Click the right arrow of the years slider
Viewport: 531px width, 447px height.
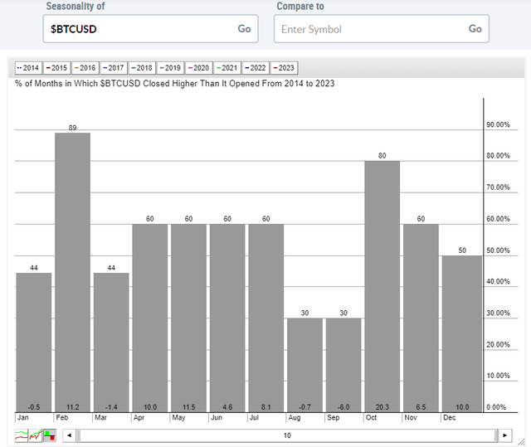tap(504, 435)
